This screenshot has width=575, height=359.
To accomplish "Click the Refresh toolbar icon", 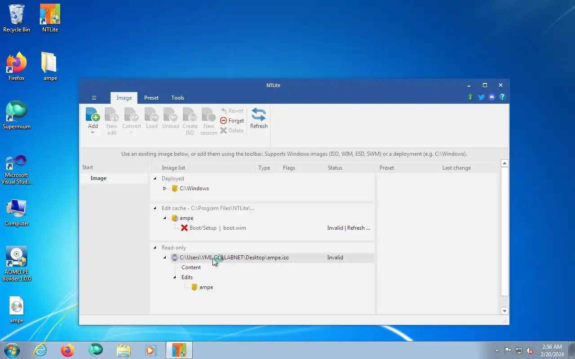I will point(259,114).
